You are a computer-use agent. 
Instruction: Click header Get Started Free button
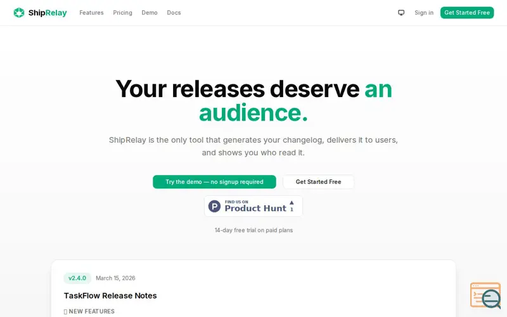(467, 13)
